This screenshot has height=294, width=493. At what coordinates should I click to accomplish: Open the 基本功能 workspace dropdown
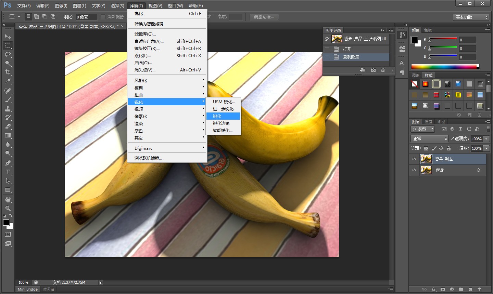tap(471, 17)
